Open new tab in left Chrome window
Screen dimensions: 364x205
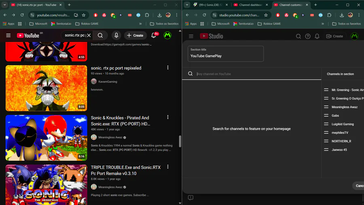(x=69, y=4)
